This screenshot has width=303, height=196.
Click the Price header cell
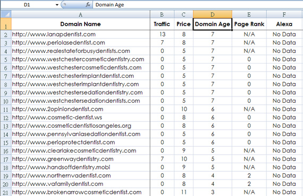[x=183, y=24]
